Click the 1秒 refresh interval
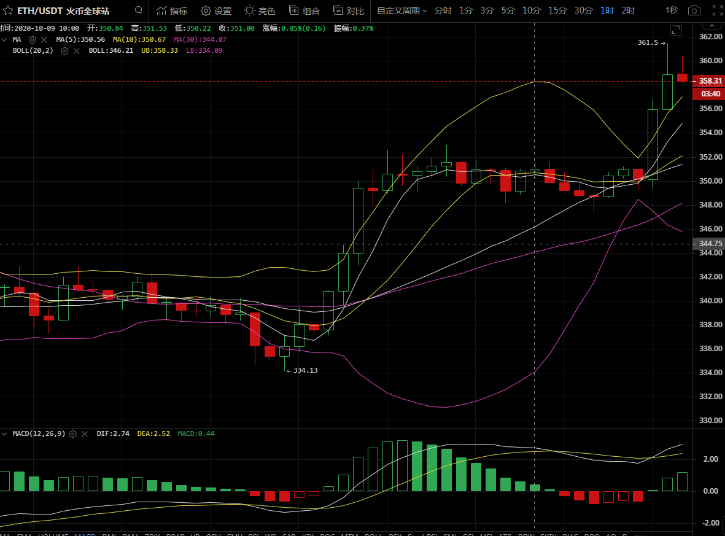 [672, 10]
